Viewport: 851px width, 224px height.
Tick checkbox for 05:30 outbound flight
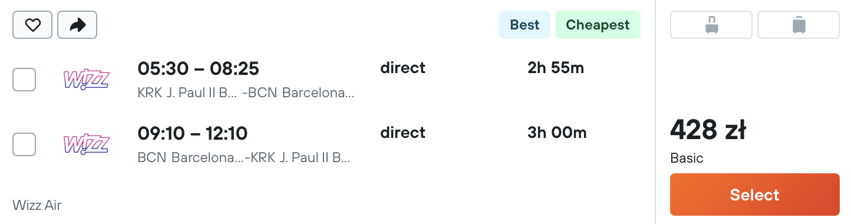coord(24,80)
